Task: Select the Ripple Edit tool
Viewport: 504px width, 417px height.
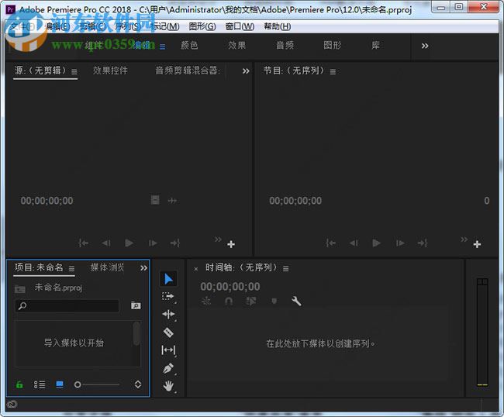Action: coord(168,314)
